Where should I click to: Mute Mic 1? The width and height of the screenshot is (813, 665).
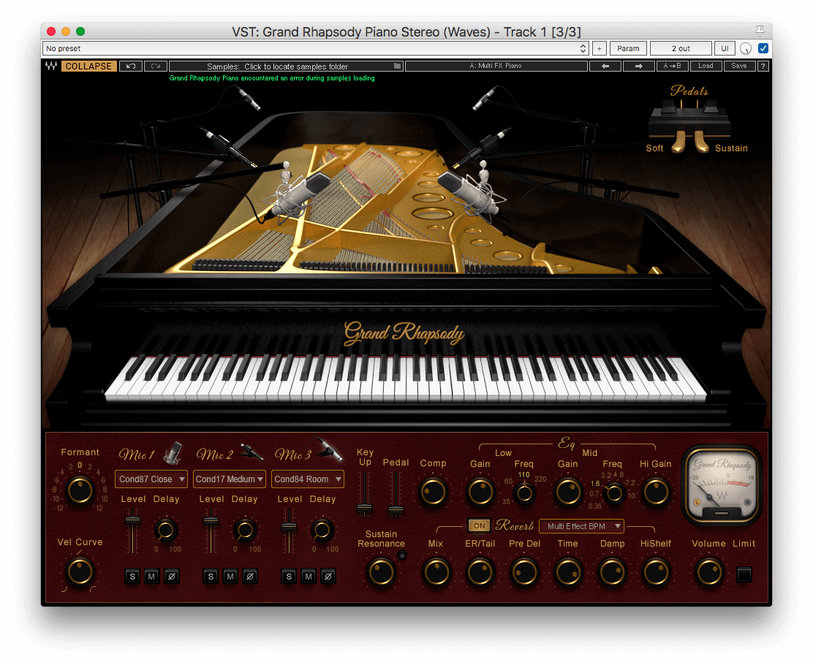[x=151, y=577]
